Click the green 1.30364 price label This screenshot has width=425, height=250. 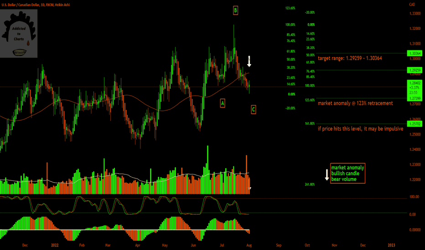click(x=415, y=53)
